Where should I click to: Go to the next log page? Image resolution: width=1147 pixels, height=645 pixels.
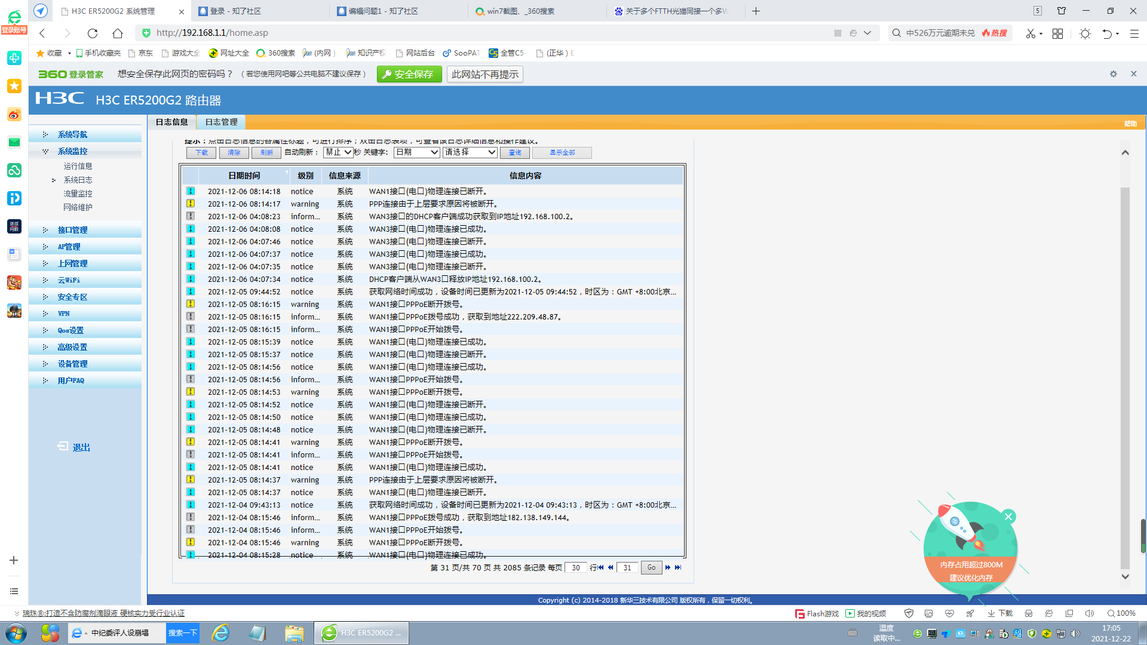pyautogui.click(x=668, y=568)
